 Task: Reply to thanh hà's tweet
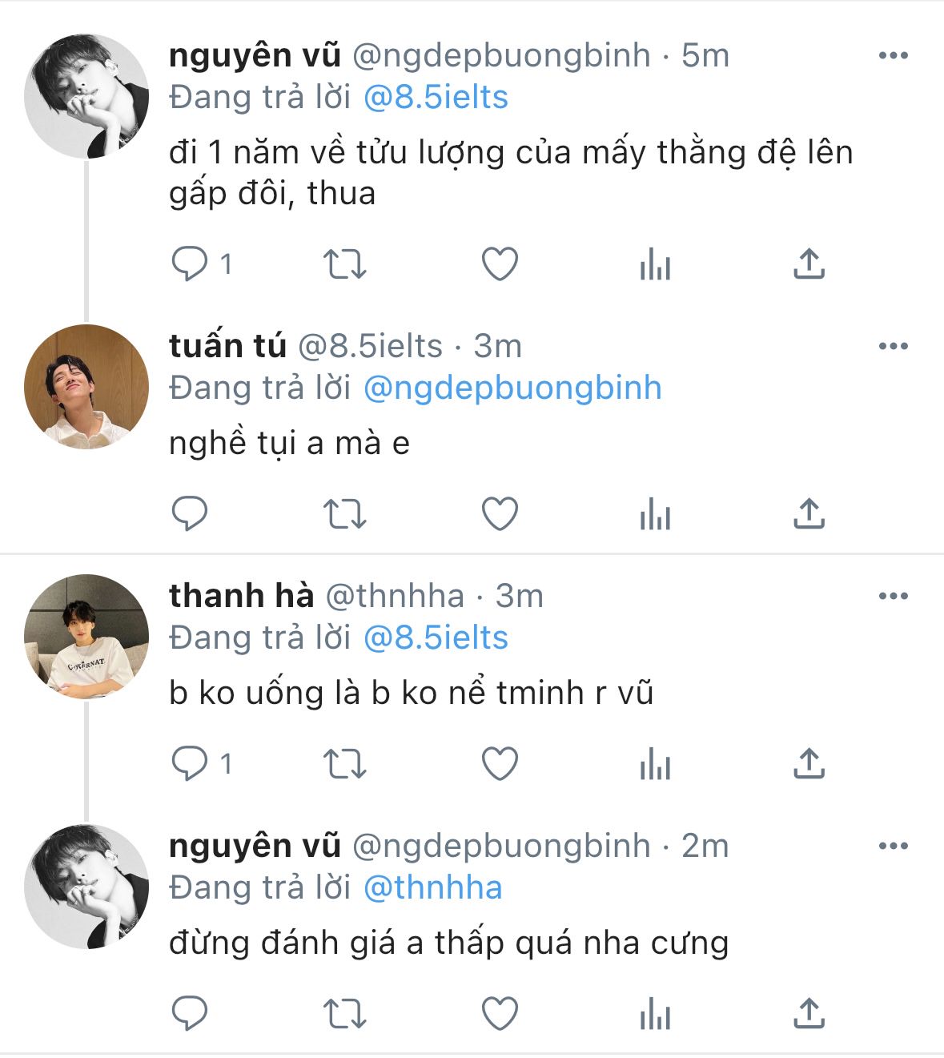click(190, 763)
